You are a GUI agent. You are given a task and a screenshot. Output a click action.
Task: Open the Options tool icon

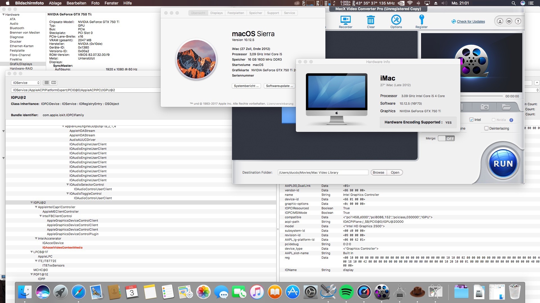[396, 20]
